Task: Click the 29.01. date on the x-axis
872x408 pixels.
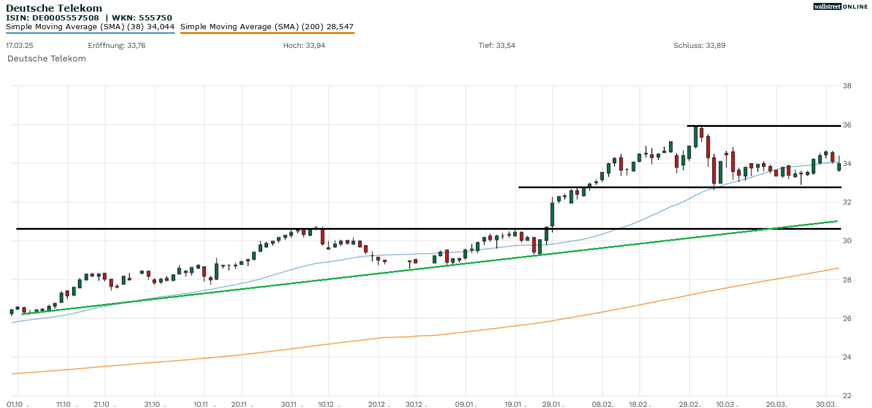Action: pyautogui.click(x=552, y=404)
